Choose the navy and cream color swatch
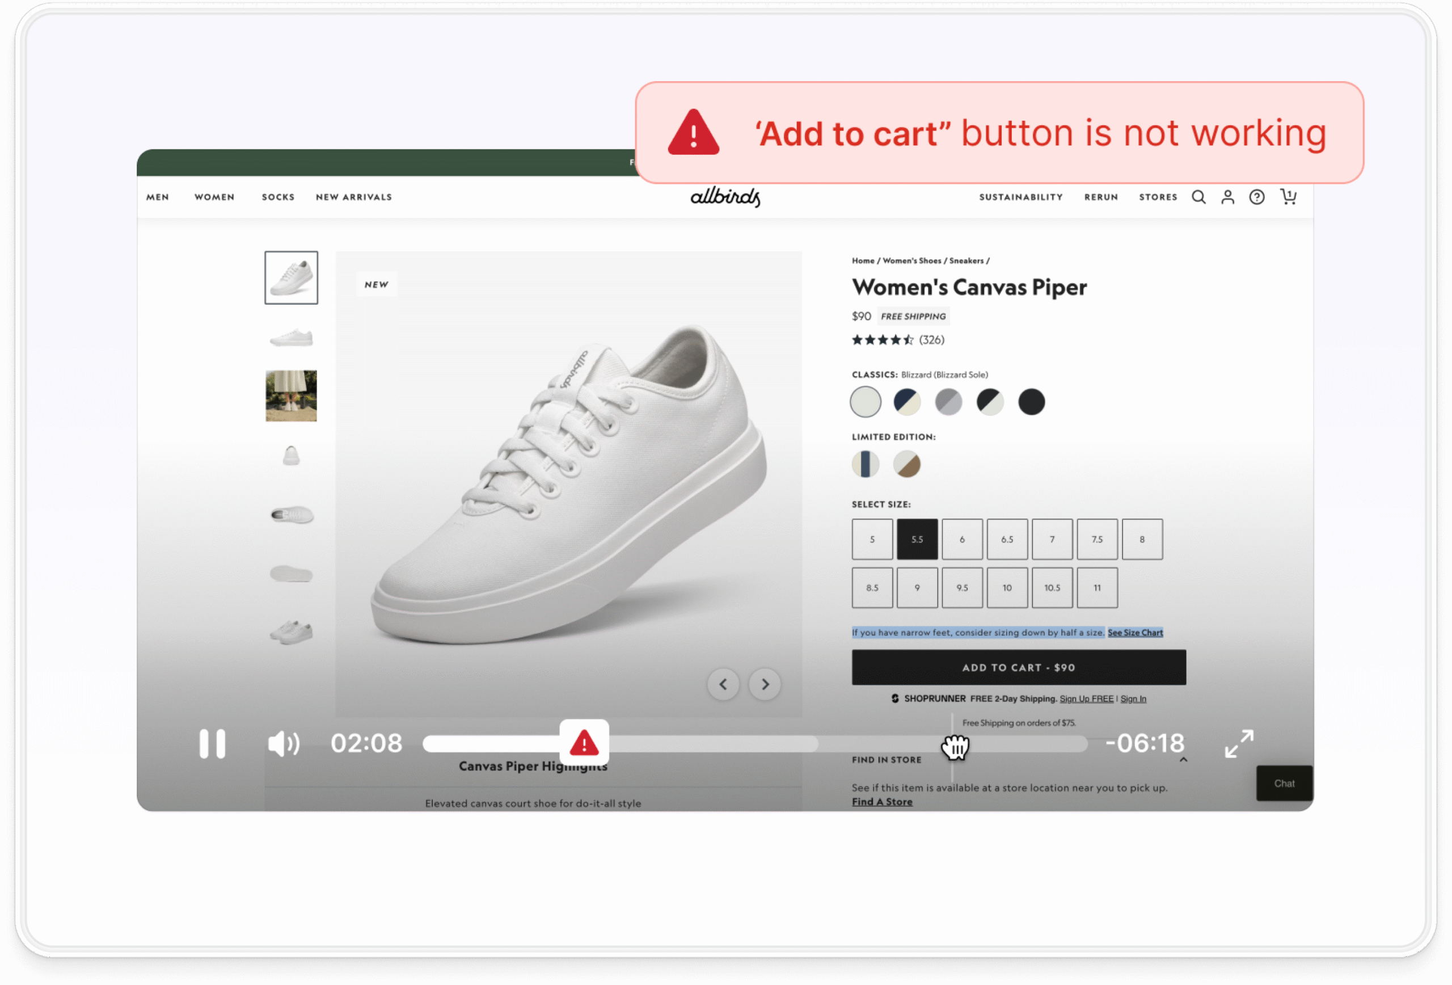Image resolution: width=1452 pixels, height=985 pixels. click(906, 402)
